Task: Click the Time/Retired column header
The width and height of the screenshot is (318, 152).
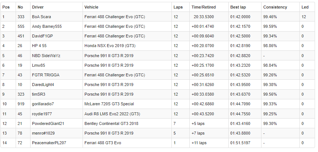Action: coord(203,7)
